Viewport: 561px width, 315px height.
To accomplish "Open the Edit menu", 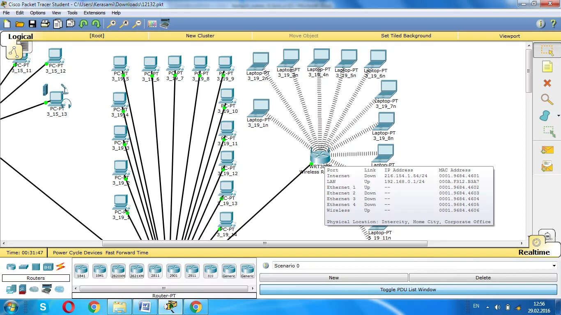I will coord(20,13).
